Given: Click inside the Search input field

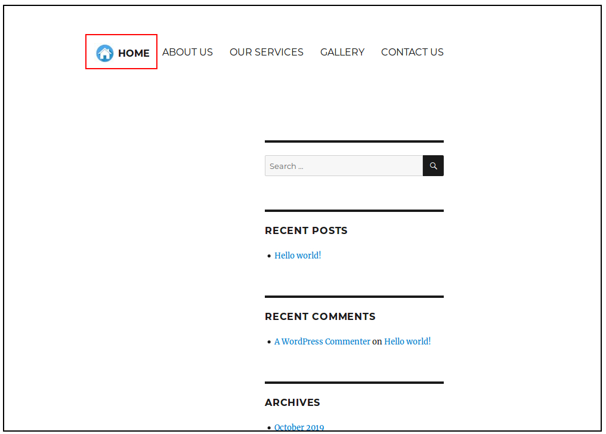Looking at the screenshot, I should click(x=343, y=165).
